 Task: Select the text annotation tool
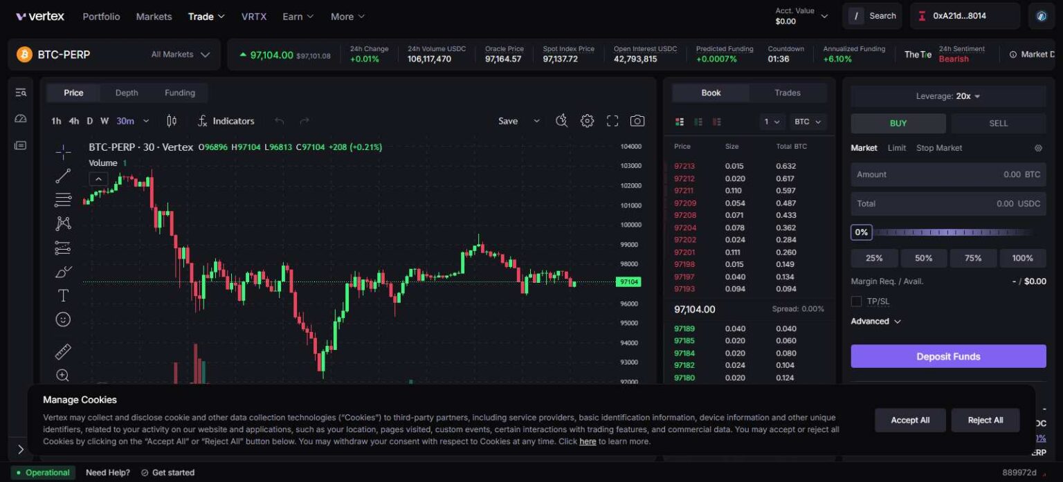tap(62, 295)
